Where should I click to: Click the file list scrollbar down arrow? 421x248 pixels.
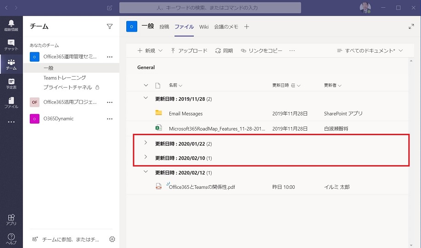pyautogui.click(x=411, y=245)
